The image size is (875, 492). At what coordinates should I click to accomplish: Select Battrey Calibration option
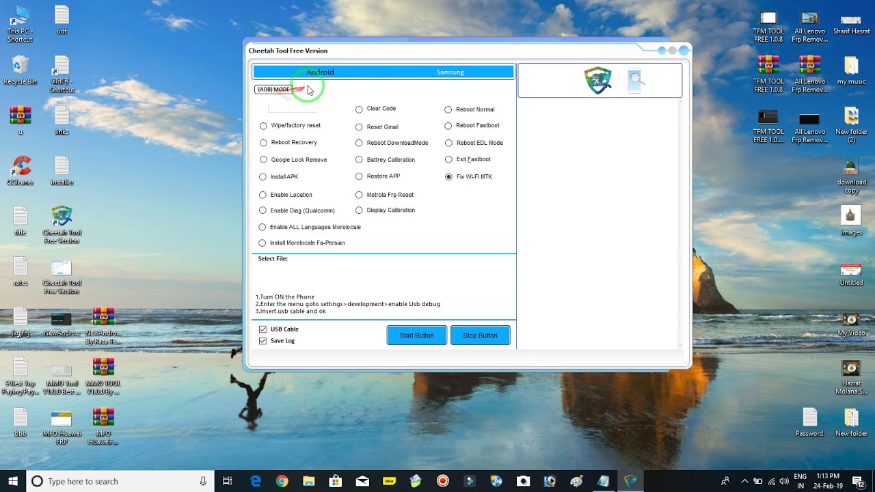[359, 160]
